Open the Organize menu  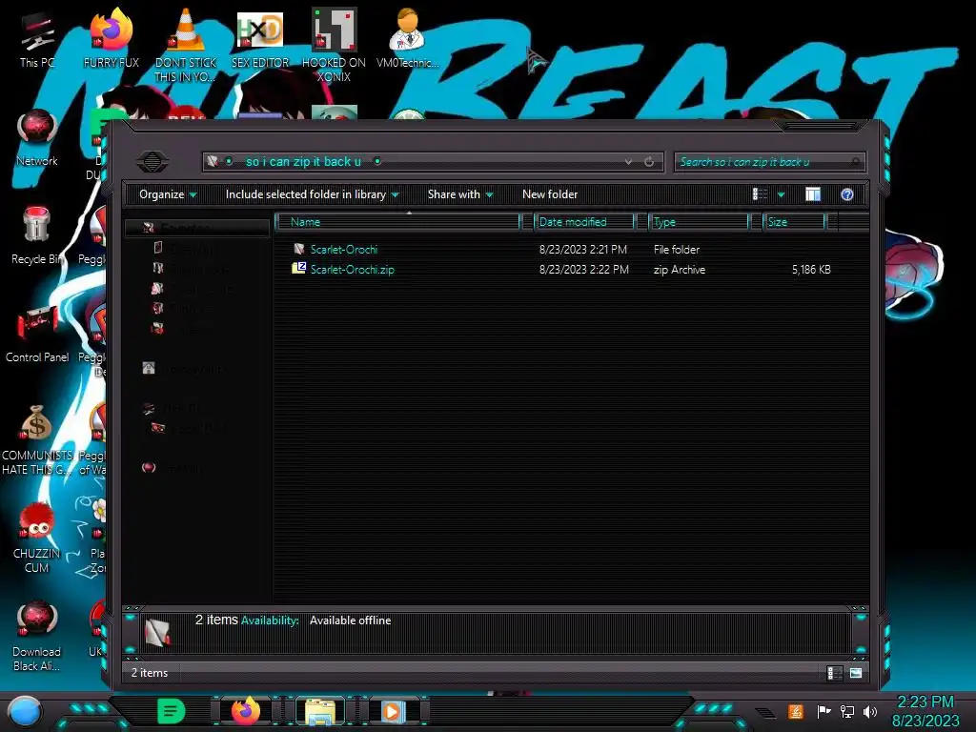tap(168, 194)
